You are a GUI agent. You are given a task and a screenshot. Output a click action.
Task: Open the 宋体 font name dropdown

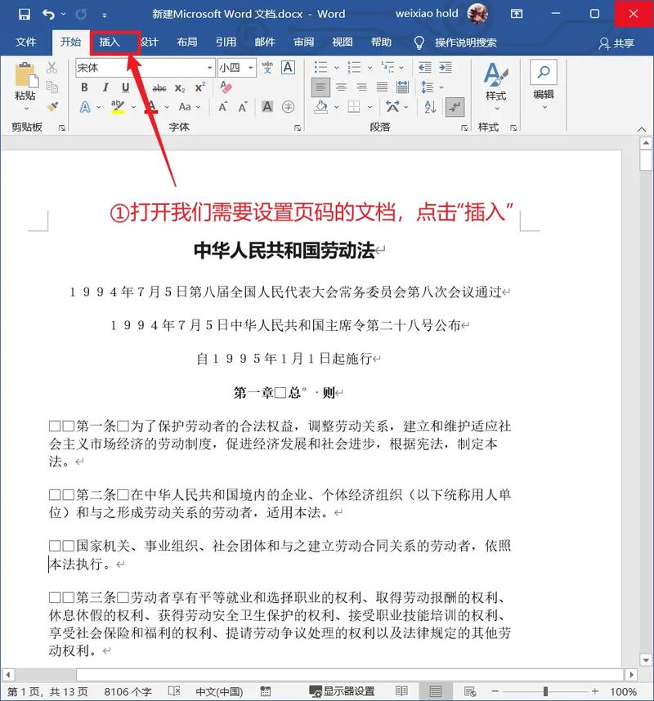point(208,67)
